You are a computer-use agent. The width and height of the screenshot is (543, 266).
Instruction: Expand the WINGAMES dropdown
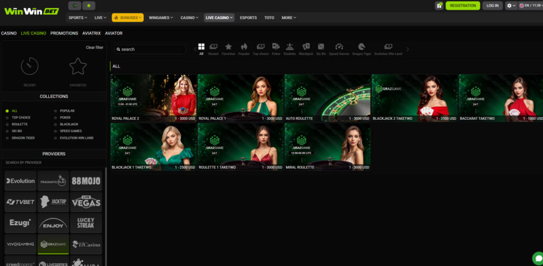(161, 18)
